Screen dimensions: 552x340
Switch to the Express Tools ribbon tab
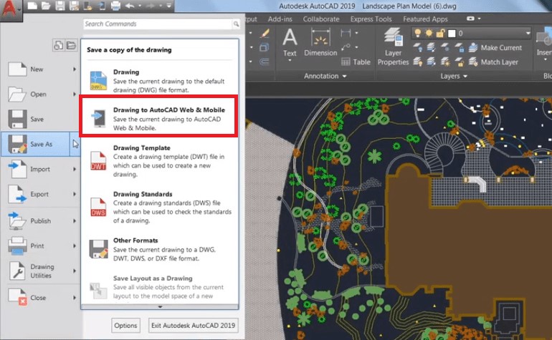[371, 19]
